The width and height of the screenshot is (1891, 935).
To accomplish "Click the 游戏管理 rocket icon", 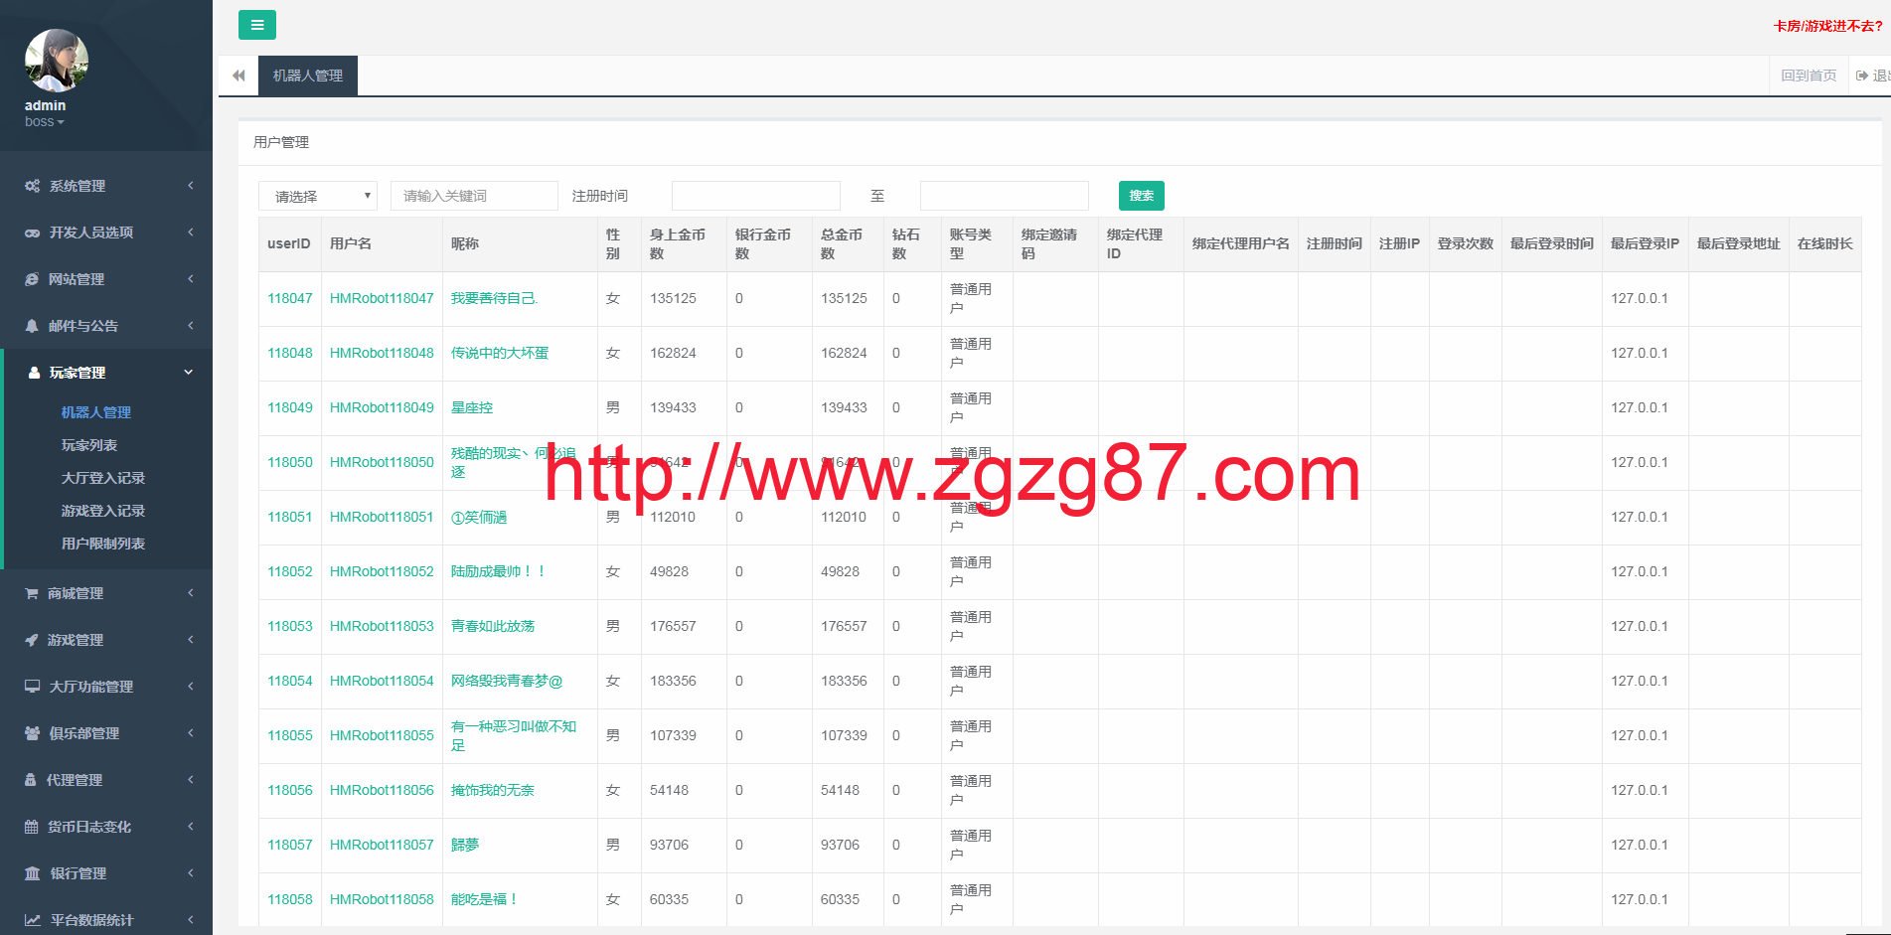I will point(32,640).
